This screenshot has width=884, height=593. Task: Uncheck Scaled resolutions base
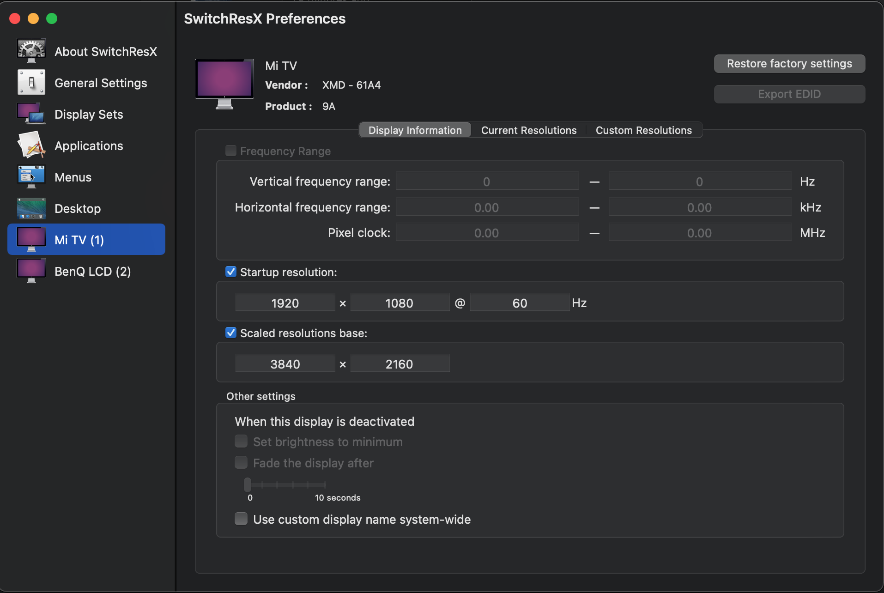pyautogui.click(x=231, y=333)
